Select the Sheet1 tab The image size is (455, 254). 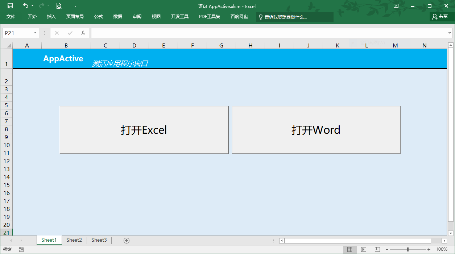pos(49,240)
